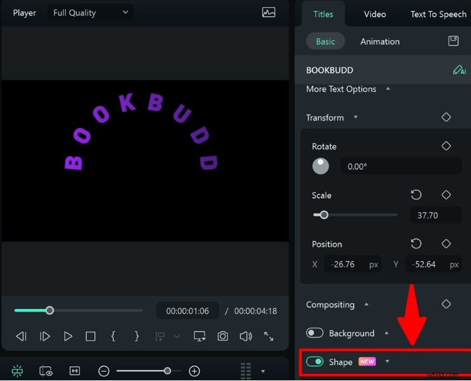Click the zoom in plus icon
Viewport: 471px width, 381px height.
195,371
